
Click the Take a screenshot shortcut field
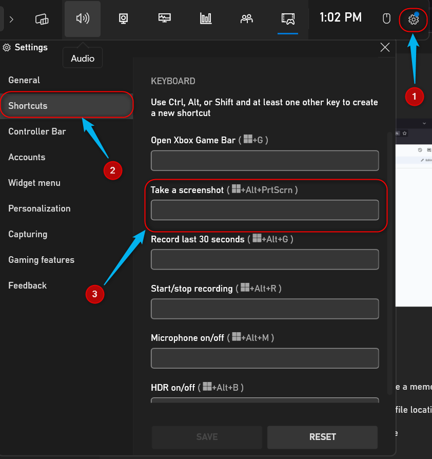pyautogui.click(x=265, y=210)
